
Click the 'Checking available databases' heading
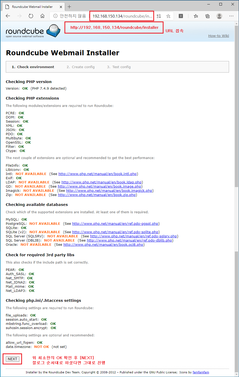[37, 205]
